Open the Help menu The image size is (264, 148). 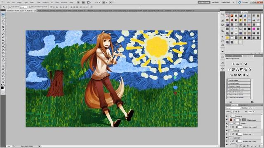click(71, 2)
